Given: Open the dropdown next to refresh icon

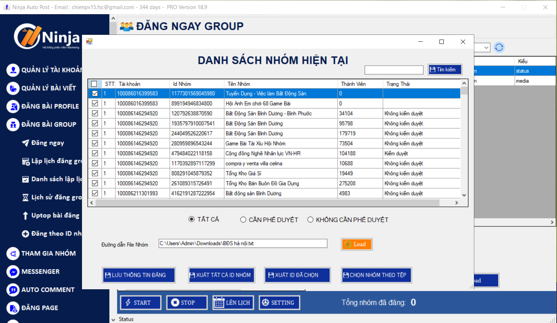Looking at the screenshot, I should coord(487,48).
